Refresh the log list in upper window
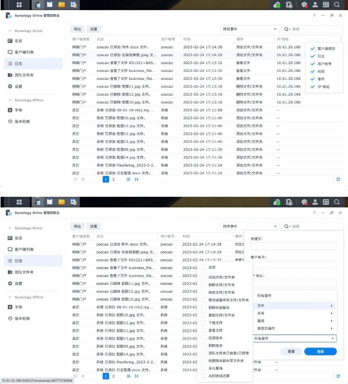The width and height of the screenshot is (348, 384). (x=338, y=179)
